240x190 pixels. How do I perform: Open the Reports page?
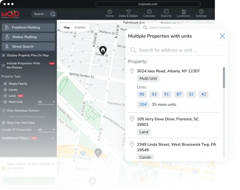tap(166, 13)
